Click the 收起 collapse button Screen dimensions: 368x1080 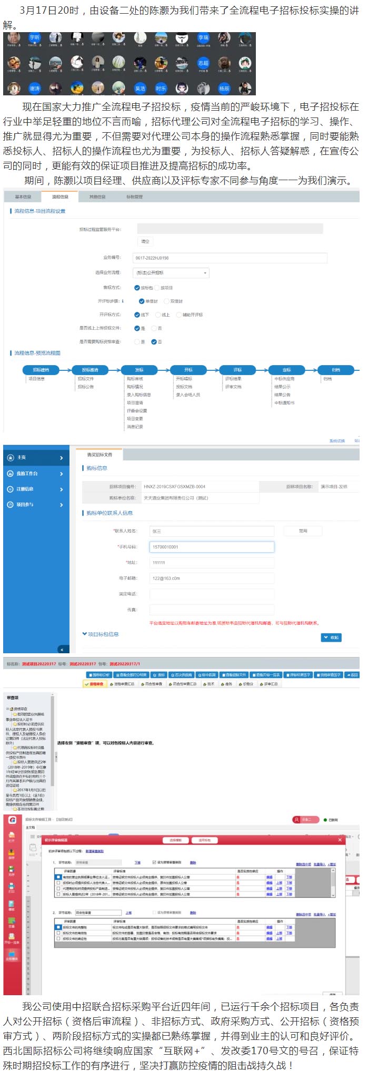[332, 637]
